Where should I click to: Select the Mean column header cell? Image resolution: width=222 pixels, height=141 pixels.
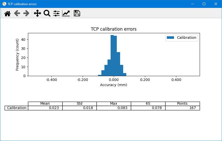[45, 104]
